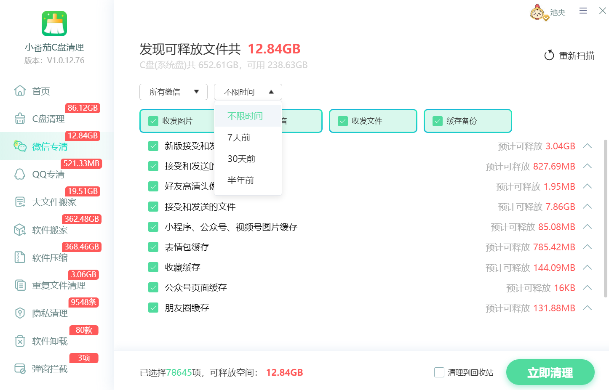The image size is (609, 390).
Task: Switch to the 大文件搬家 sidebar tab
Action: point(57,202)
